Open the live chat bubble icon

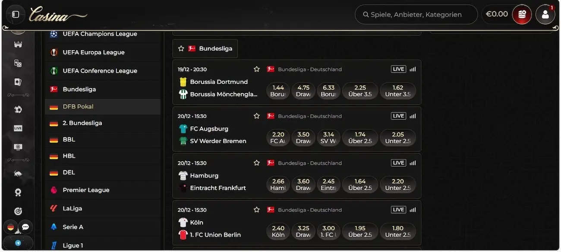click(x=25, y=227)
